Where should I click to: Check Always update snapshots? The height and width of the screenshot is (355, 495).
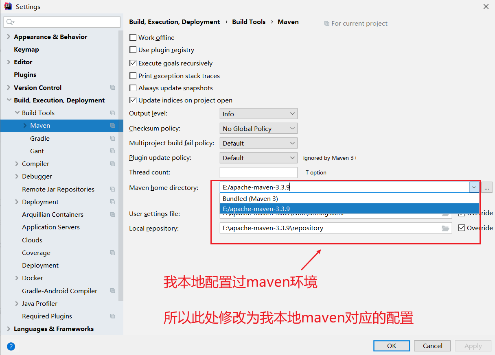point(133,88)
